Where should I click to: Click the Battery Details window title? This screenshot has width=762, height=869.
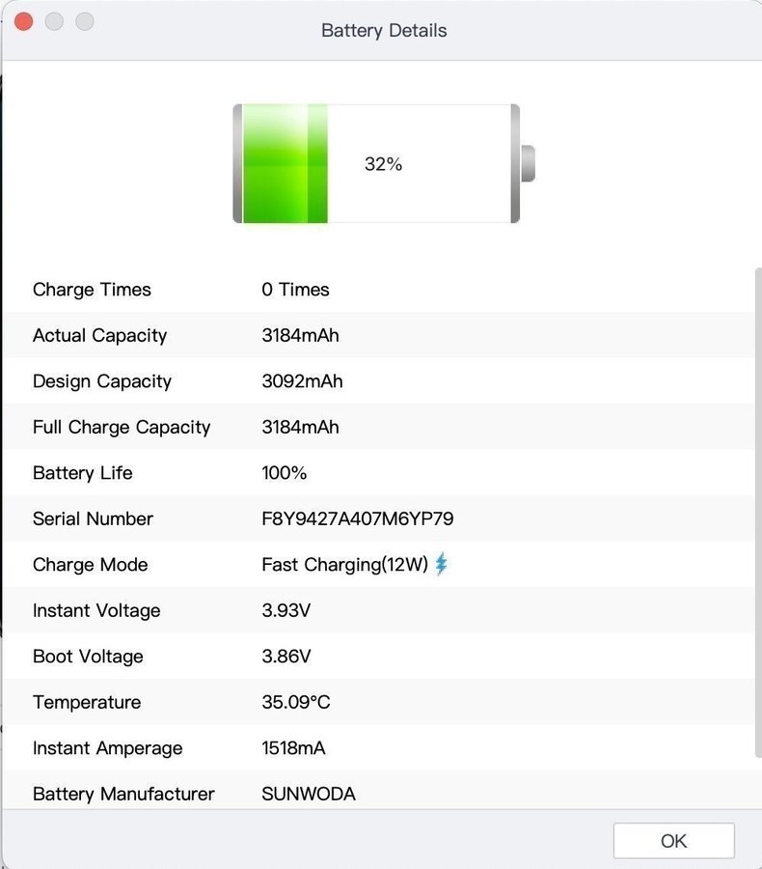384,31
